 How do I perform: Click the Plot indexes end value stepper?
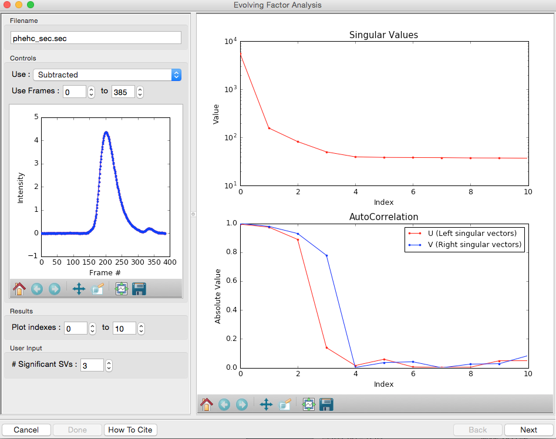pyautogui.click(x=141, y=329)
